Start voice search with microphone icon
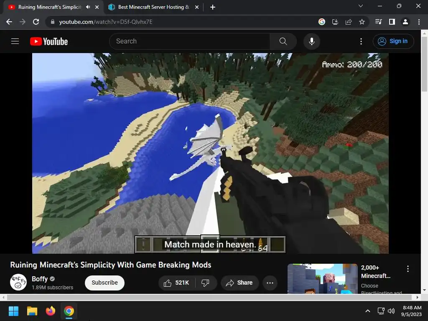The width and height of the screenshot is (428, 321). (x=312, y=41)
